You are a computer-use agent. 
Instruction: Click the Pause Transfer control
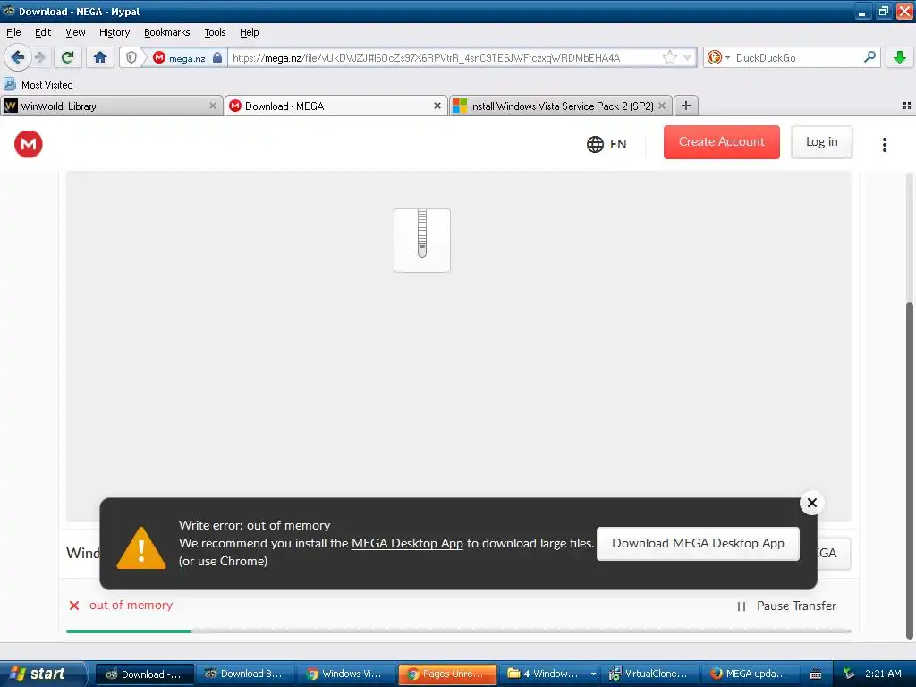(786, 606)
